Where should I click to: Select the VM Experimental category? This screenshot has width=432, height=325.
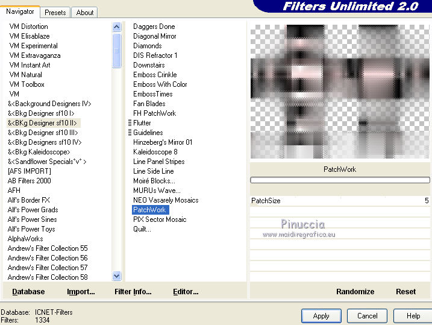(33, 46)
